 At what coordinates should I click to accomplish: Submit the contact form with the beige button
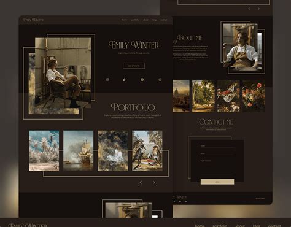tap(217, 182)
